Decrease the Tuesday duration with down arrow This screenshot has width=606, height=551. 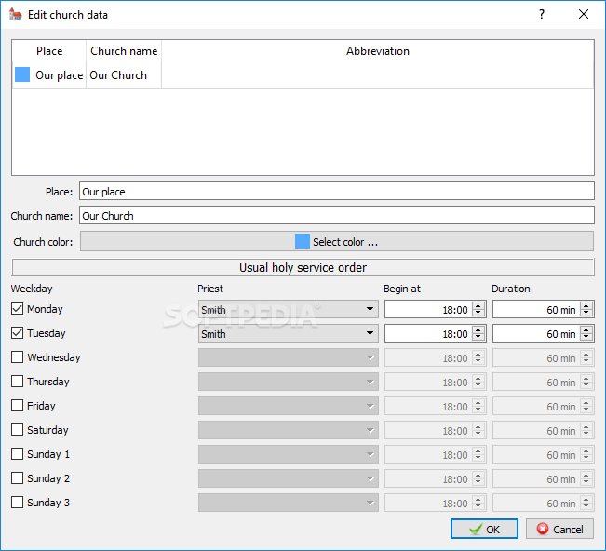[586, 338]
